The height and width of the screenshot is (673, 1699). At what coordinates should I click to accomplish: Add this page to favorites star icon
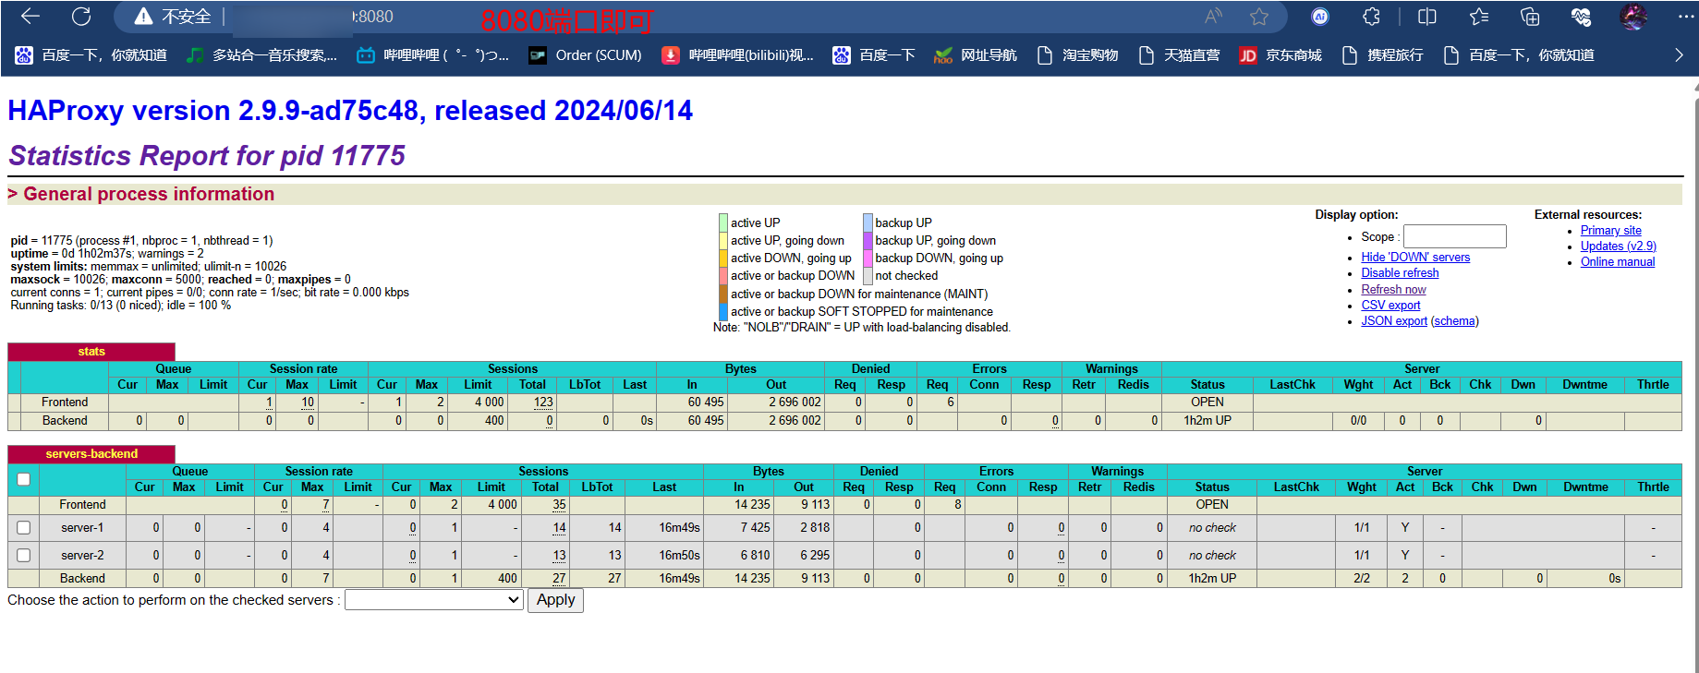click(x=1259, y=17)
